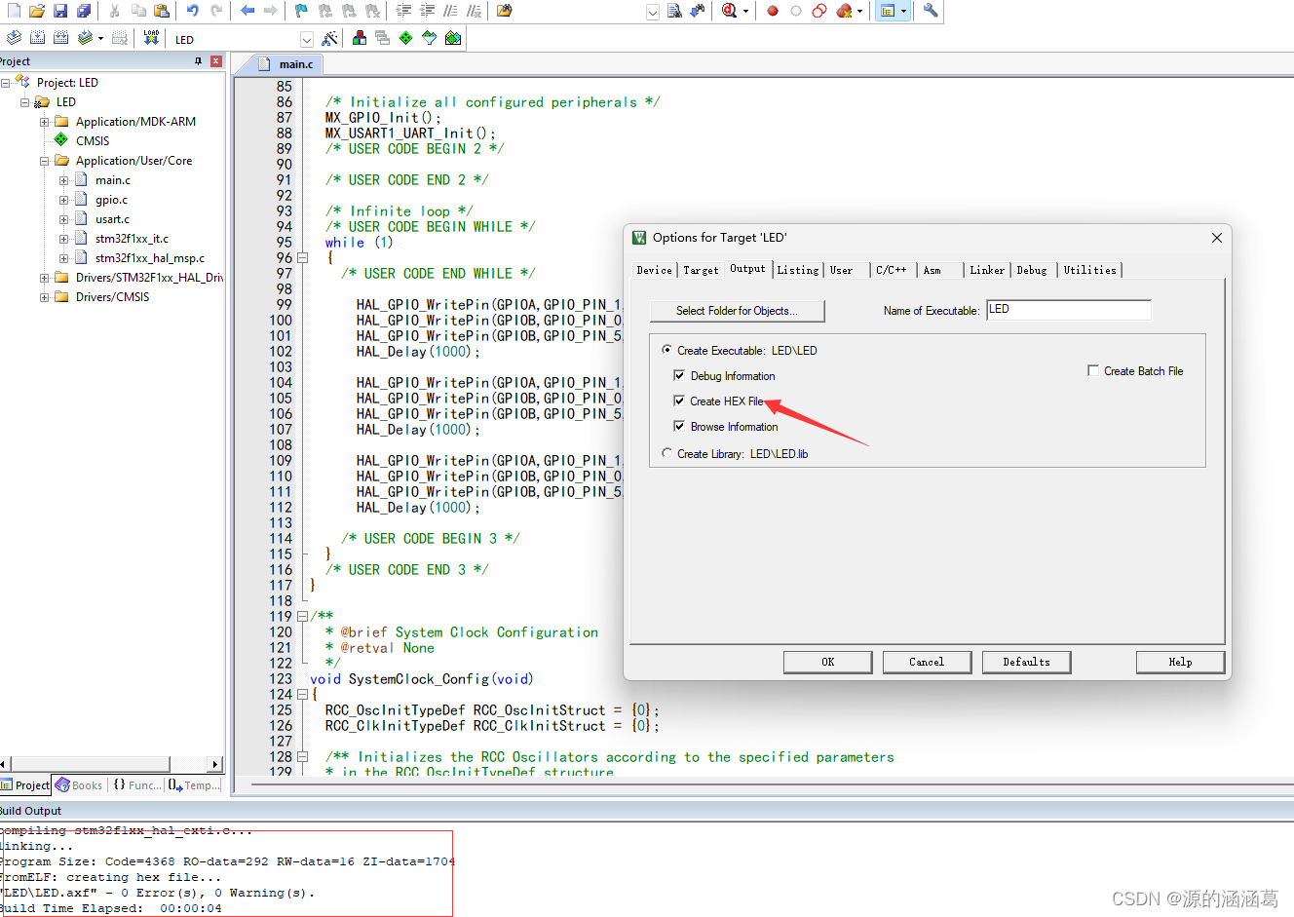
Task: Open the Utilities tab
Action: click(1090, 270)
